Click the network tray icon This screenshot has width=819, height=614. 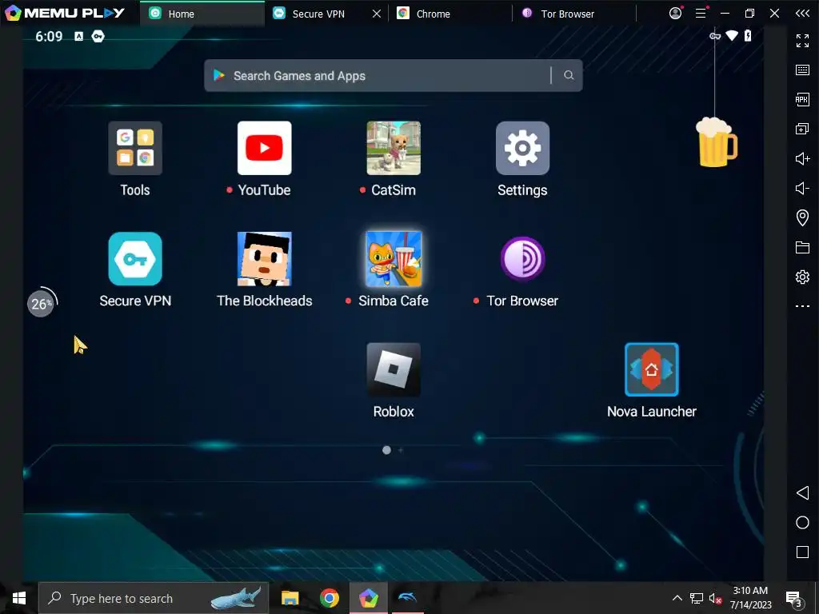click(x=697, y=598)
